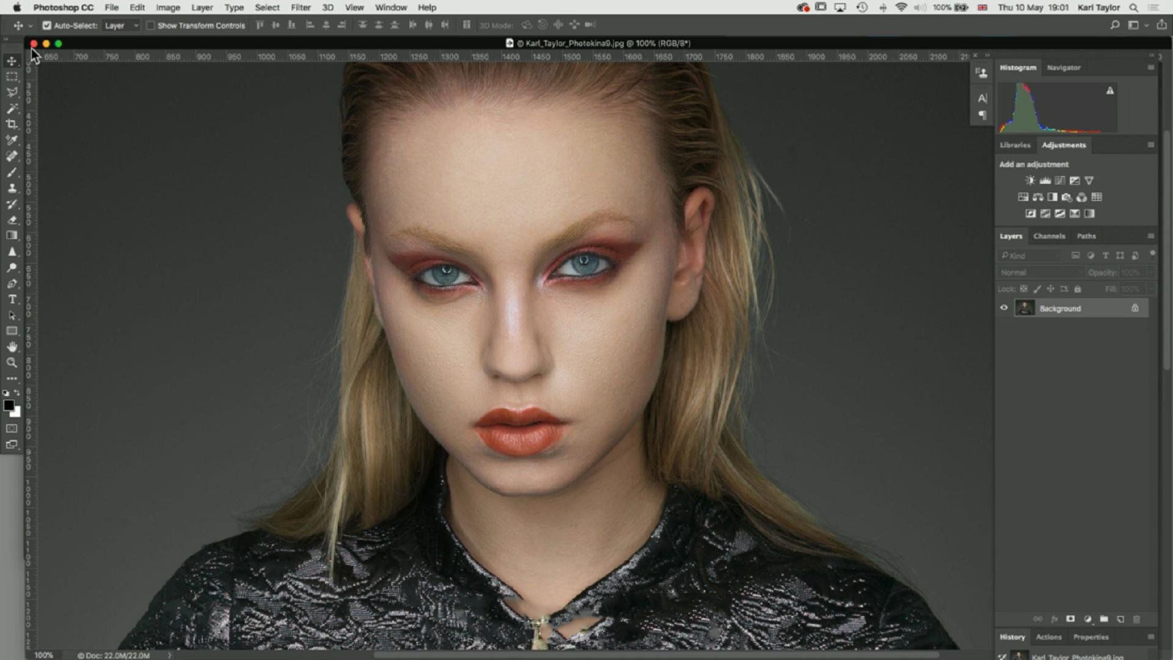This screenshot has width=1173, height=660.
Task: Toggle adjustment layer filter in Layers panel
Action: pyautogui.click(x=1091, y=255)
